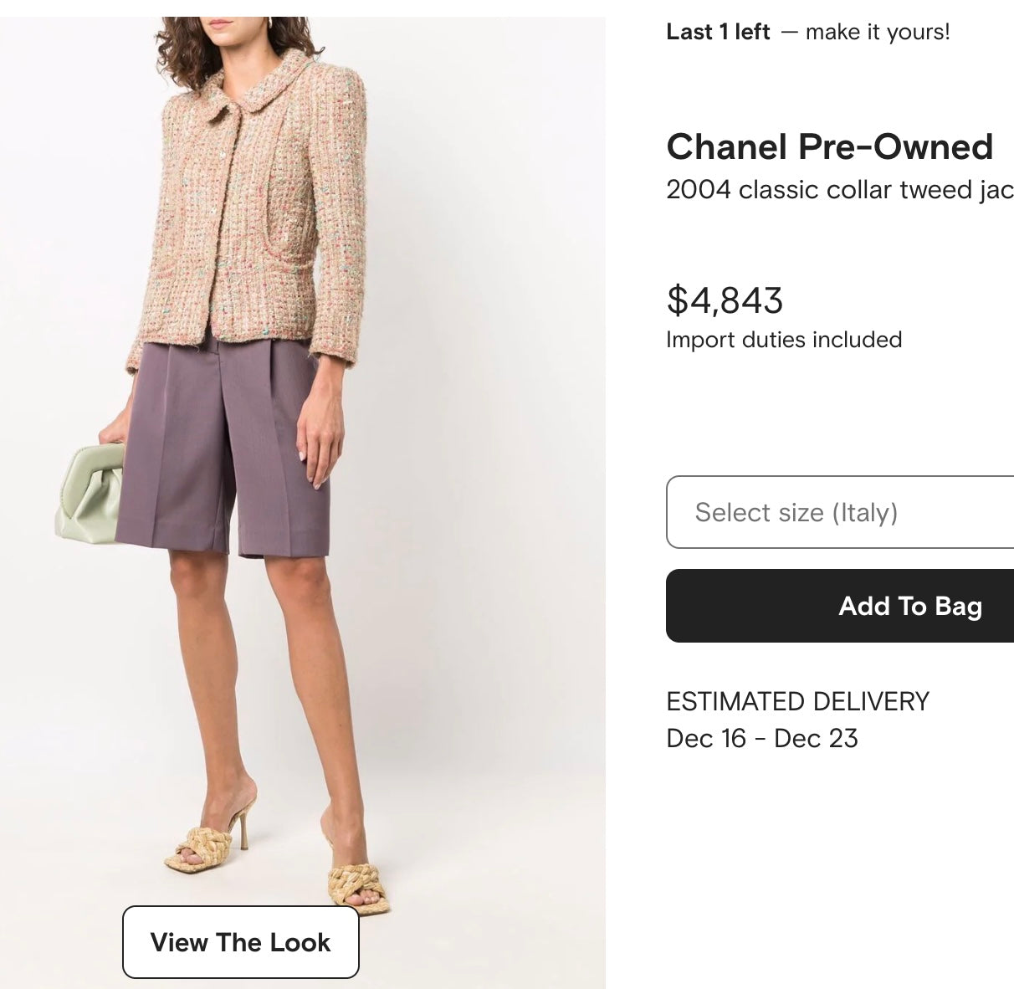Click the View The Look button
The width and height of the screenshot is (1014, 989).
click(241, 942)
